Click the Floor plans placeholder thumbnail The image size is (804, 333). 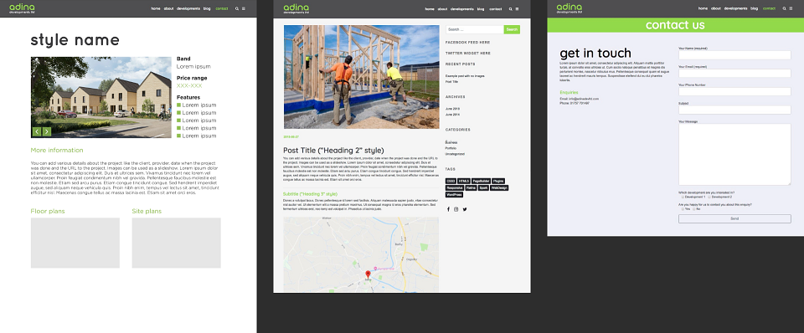coord(75,243)
